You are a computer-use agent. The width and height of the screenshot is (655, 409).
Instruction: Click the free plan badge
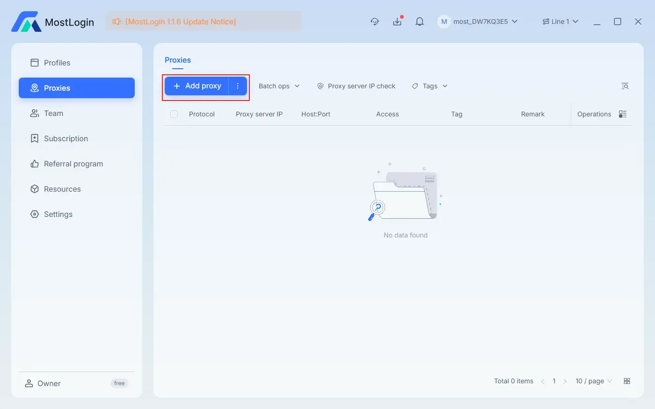coord(119,383)
